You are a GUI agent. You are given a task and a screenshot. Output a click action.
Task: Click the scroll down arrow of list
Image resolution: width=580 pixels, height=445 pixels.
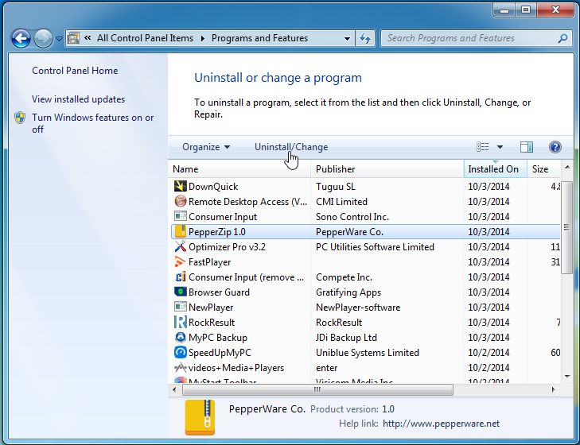pos(566,376)
